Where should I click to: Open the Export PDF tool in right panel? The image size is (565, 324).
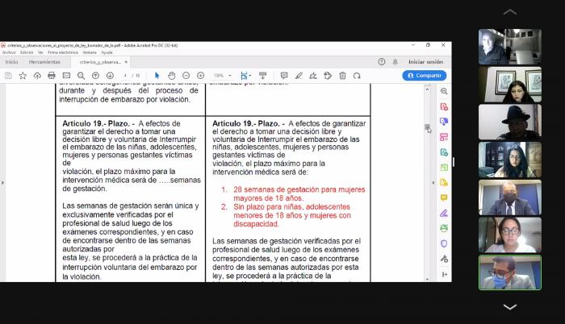444,122
